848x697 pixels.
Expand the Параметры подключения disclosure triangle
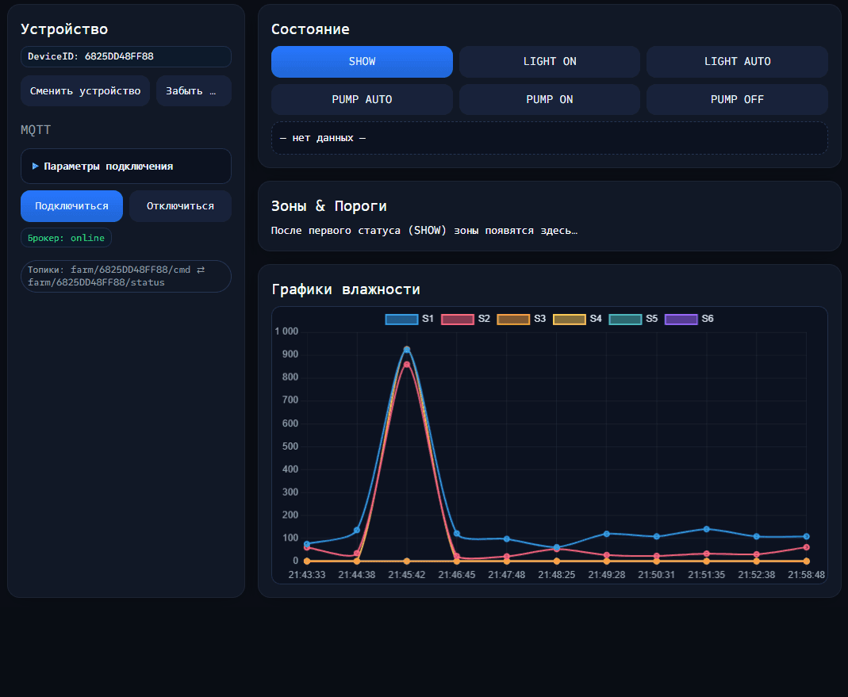click(x=36, y=167)
